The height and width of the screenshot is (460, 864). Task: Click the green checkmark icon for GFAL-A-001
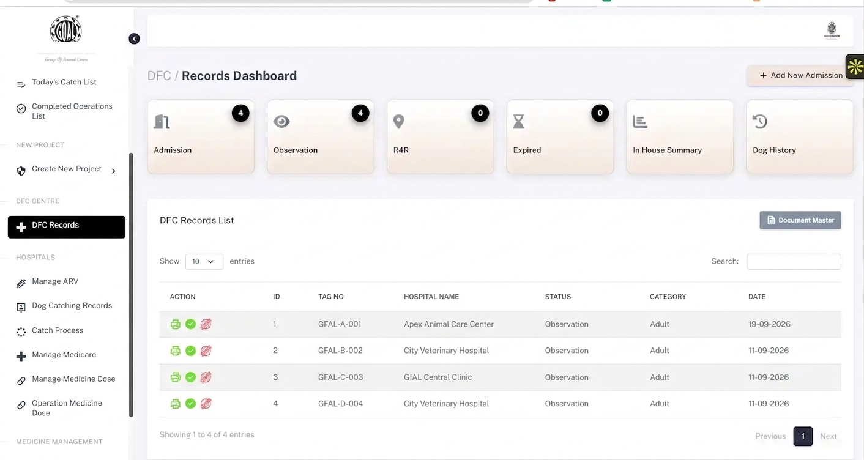pyautogui.click(x=190, y=324)
